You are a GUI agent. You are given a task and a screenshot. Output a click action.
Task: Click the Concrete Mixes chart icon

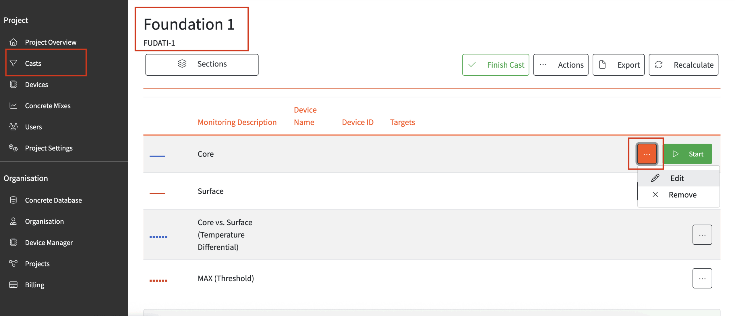13,106
